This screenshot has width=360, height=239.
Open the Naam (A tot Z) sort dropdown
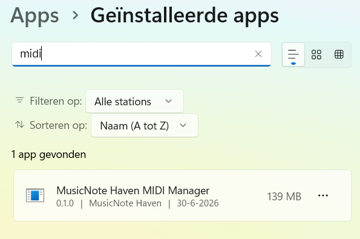click(145, 125)
